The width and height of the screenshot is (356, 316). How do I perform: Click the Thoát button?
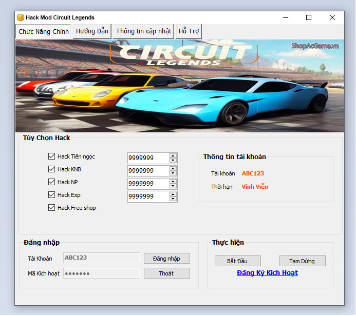[x=166, y=273]
